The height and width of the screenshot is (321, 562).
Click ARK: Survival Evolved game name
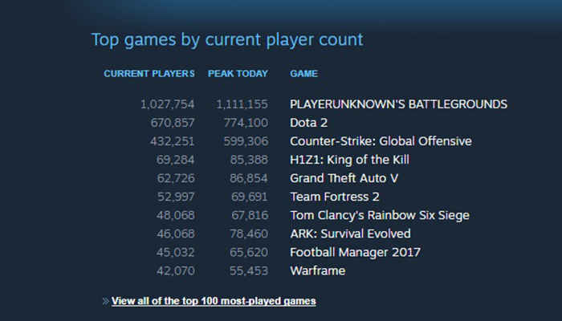click(350, 234)
